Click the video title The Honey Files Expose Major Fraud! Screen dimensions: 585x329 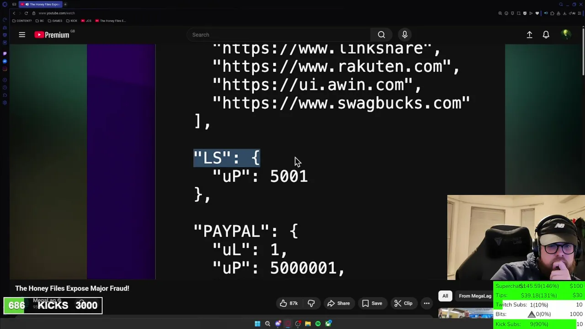(72, 288)
